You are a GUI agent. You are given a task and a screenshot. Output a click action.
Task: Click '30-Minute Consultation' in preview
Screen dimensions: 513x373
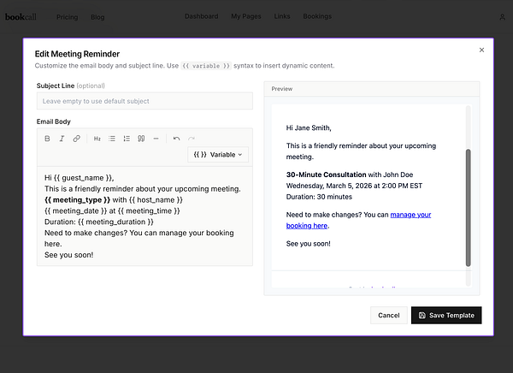pyautogui.click(x=327, y=175)
